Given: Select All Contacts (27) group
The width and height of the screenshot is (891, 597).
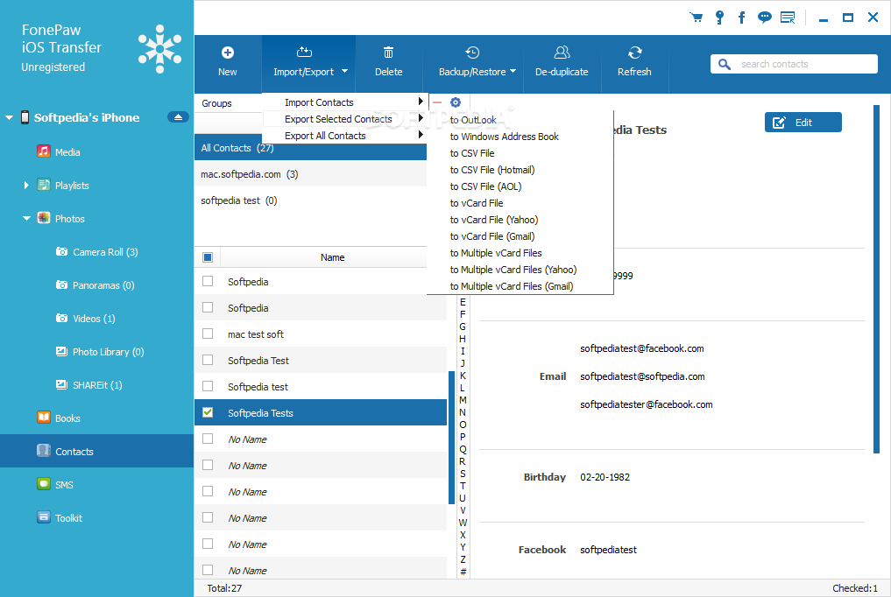Looking at the screenshot, I should tap(310, 148).
